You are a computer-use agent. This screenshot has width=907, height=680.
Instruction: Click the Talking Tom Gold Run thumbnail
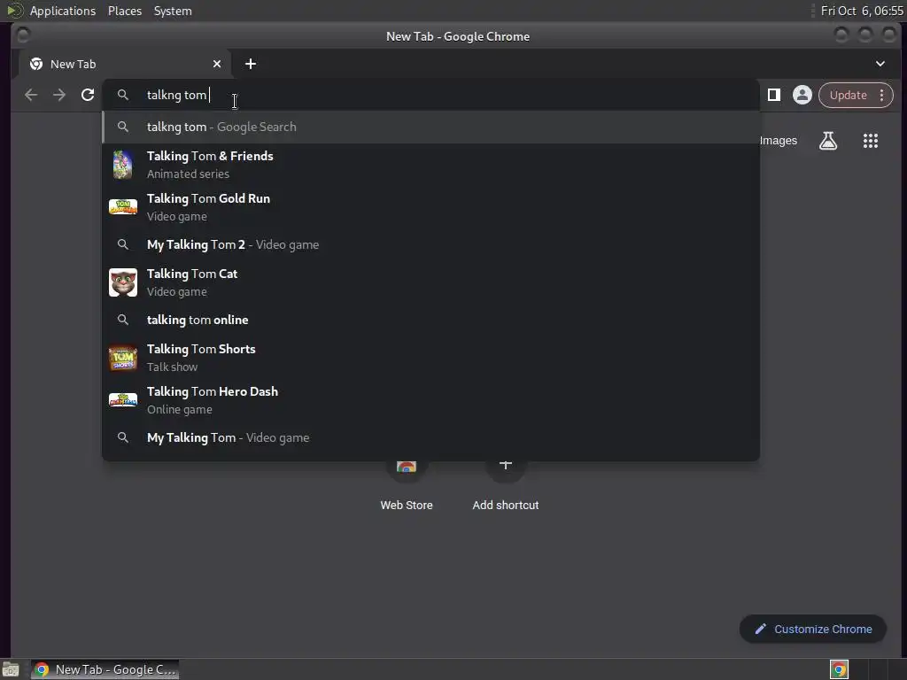pyautogui.click(x=122, y=207)
